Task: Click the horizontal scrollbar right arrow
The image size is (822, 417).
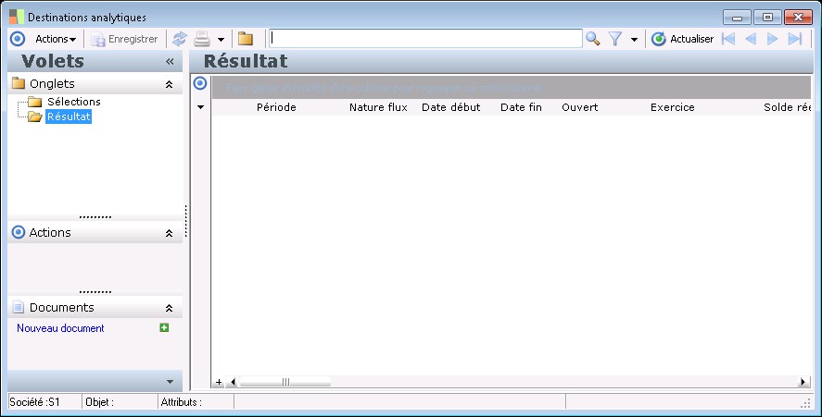Action: pyautogui.click(x=803, y=382)
